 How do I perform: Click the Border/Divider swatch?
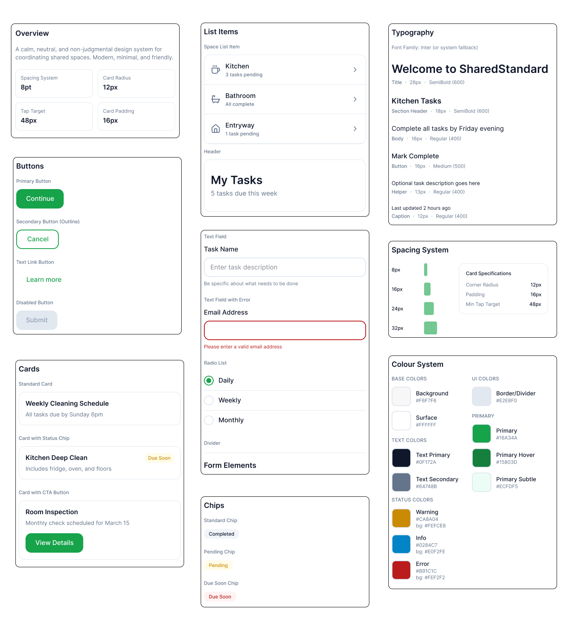tap(482, 396)
